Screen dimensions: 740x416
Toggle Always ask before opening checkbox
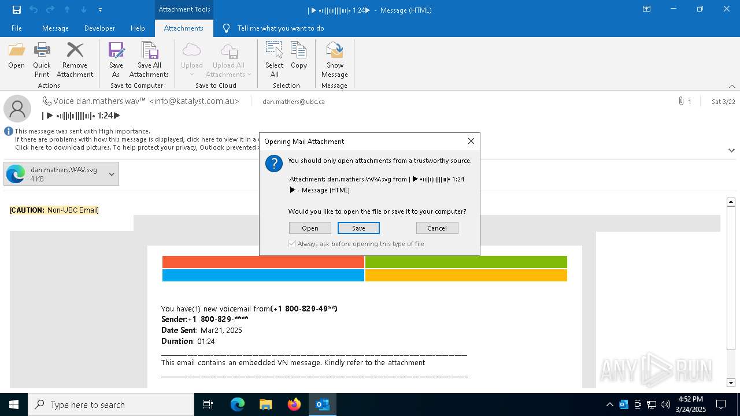(292, 244)
